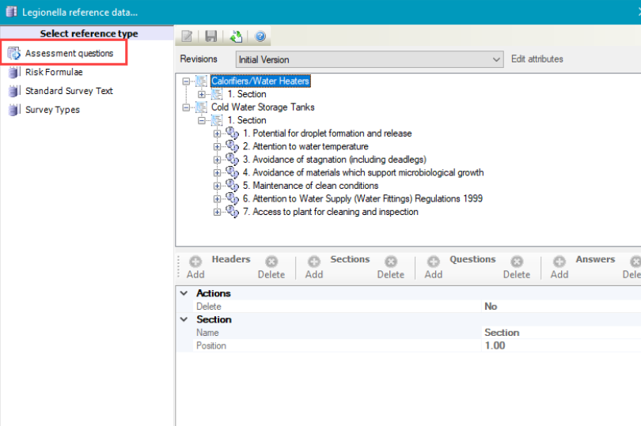Collapse the Calorifiers/Water Heaters tree node
This screenshot has width=641, height=426.
(x=186, y=81)
